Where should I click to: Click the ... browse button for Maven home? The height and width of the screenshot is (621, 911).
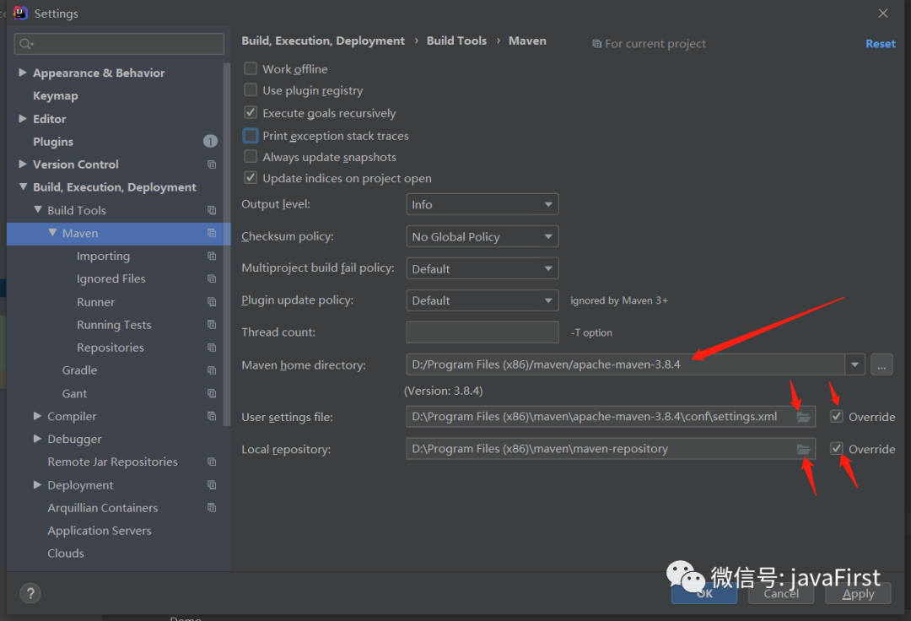[881, 364]
